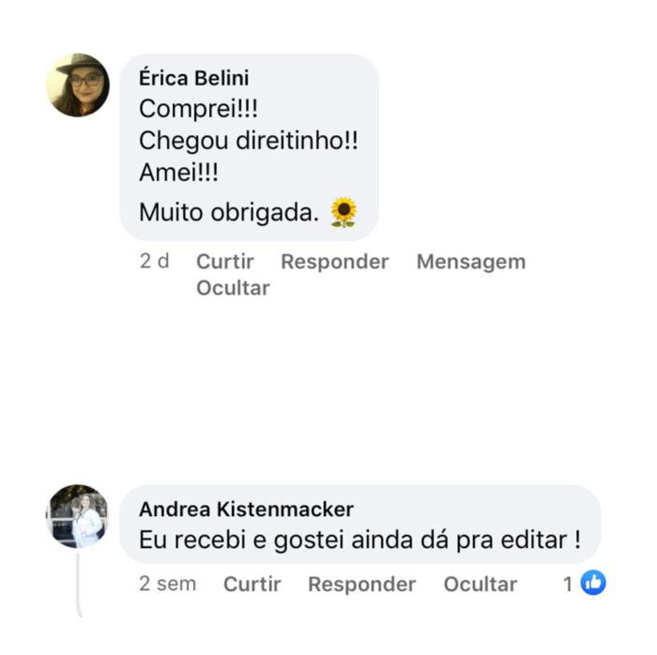Hide Érica Belini's comment with Ocultar
Screen dimensions: 657x655
(x=233, y=288)
